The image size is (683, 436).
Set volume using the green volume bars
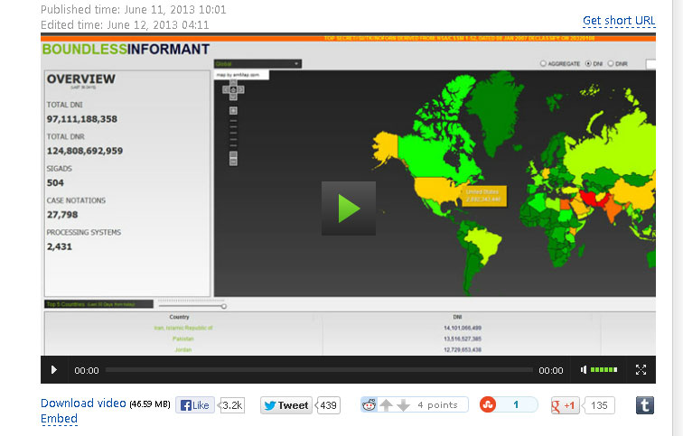603,370
